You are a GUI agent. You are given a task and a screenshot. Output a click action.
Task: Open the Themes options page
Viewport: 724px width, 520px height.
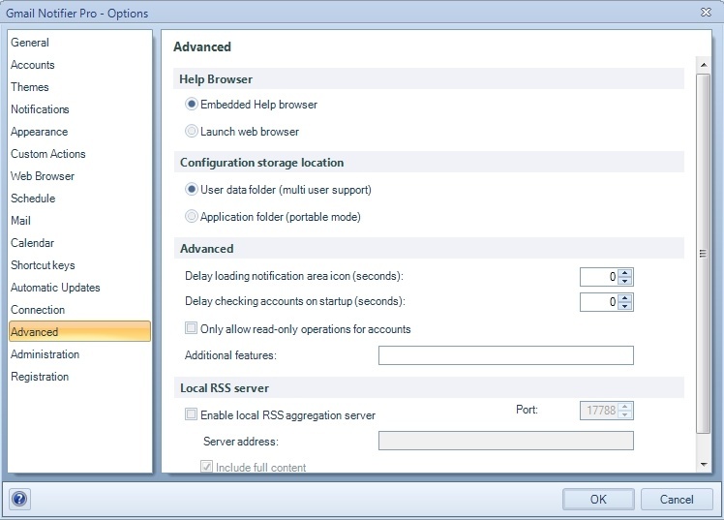80,87
